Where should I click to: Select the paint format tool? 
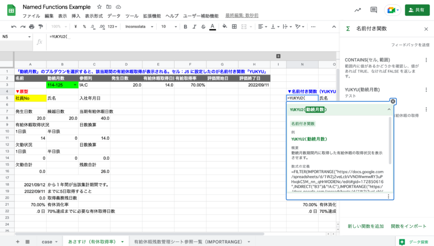pyautogui.click(x=41, y=27)
